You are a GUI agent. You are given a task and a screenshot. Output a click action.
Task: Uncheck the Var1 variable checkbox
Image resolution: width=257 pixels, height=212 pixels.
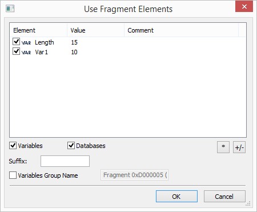pos(16,51)
